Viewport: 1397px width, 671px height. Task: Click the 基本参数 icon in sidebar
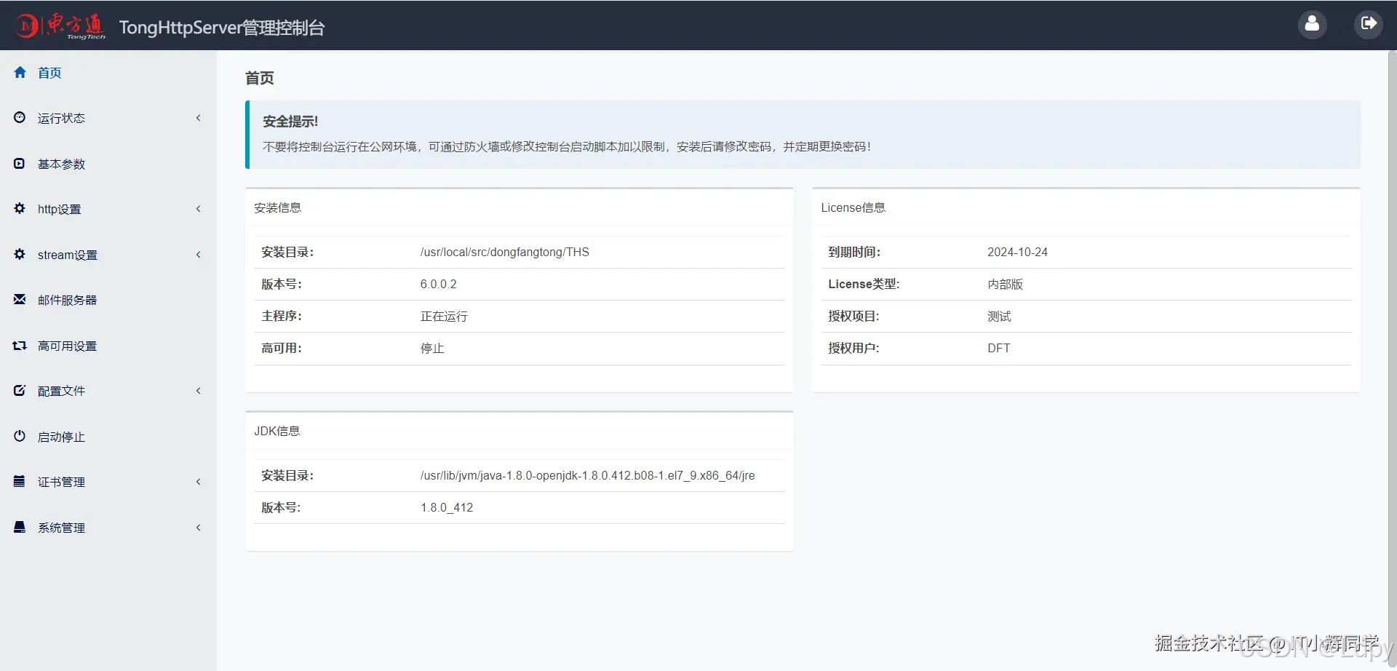tap(20, 163)
